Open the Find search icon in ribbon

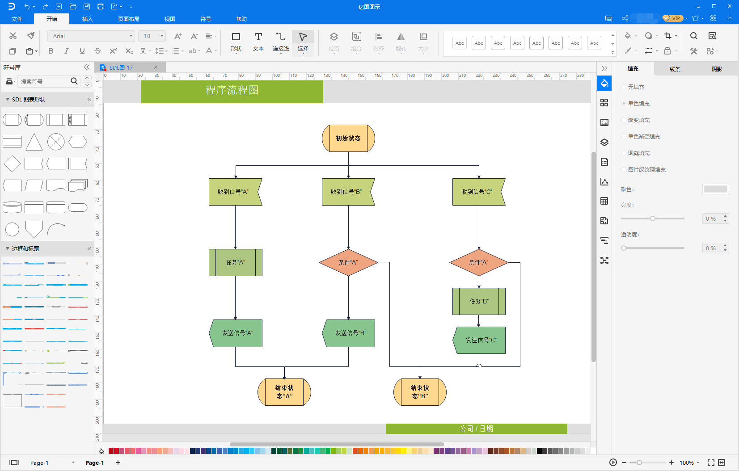click(x=694, y=36)
